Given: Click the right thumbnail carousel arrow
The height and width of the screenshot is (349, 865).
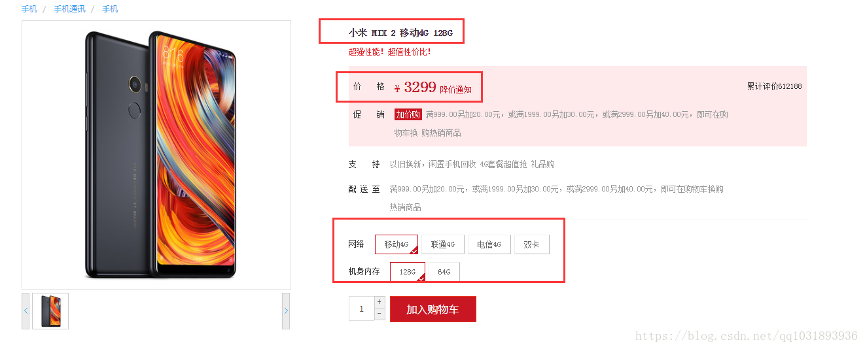Looking at the screenshot, I should point(286,311).
